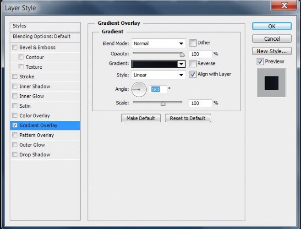301x229 pixels.
Task: Toggle the Dither checkbox
Action: [x=193, y=43]
